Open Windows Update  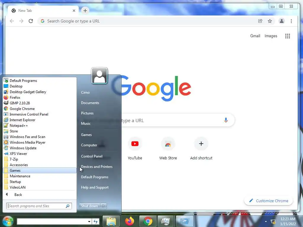tap(40, 148)
